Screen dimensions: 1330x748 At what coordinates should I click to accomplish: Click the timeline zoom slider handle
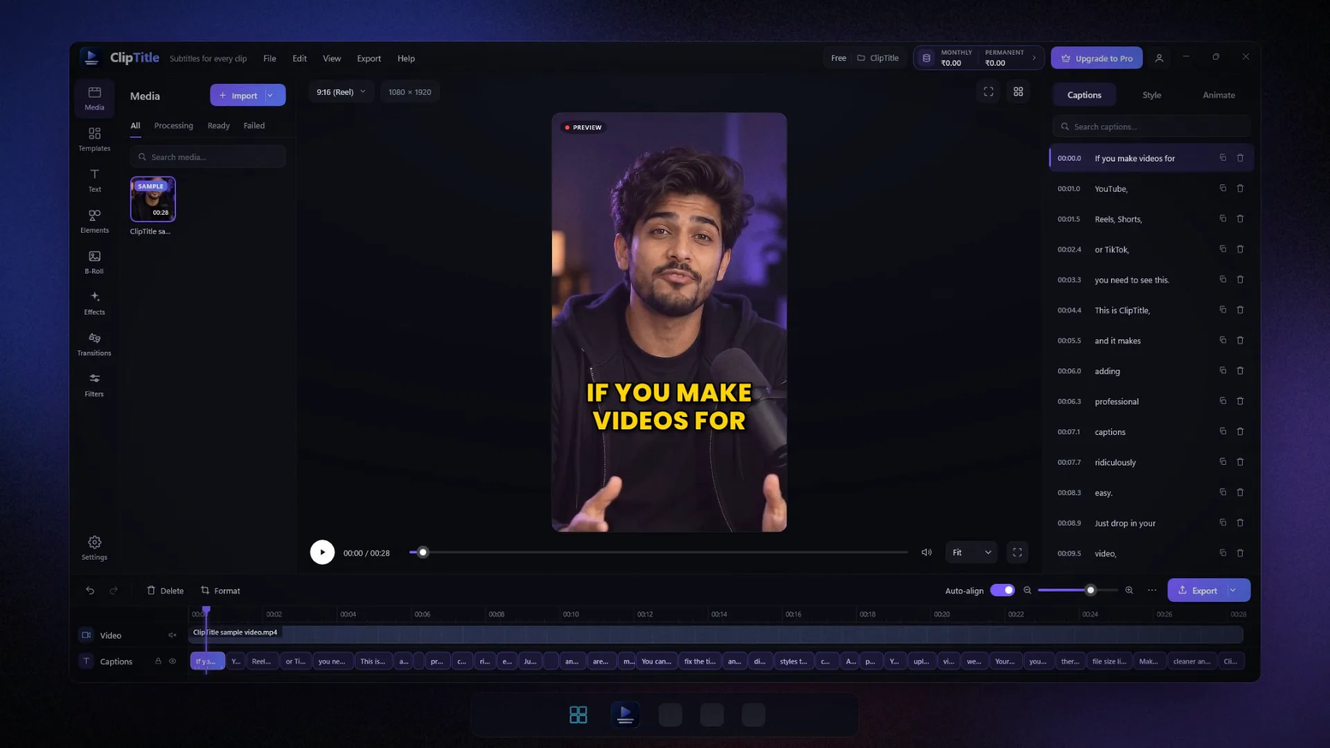point(1090,590)
